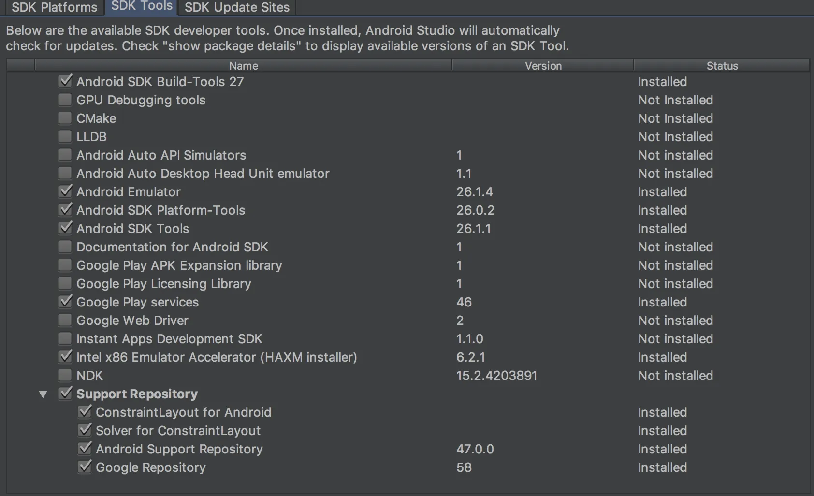
Task: Uncheck Google Play services
Action: (x=65, y=302)
